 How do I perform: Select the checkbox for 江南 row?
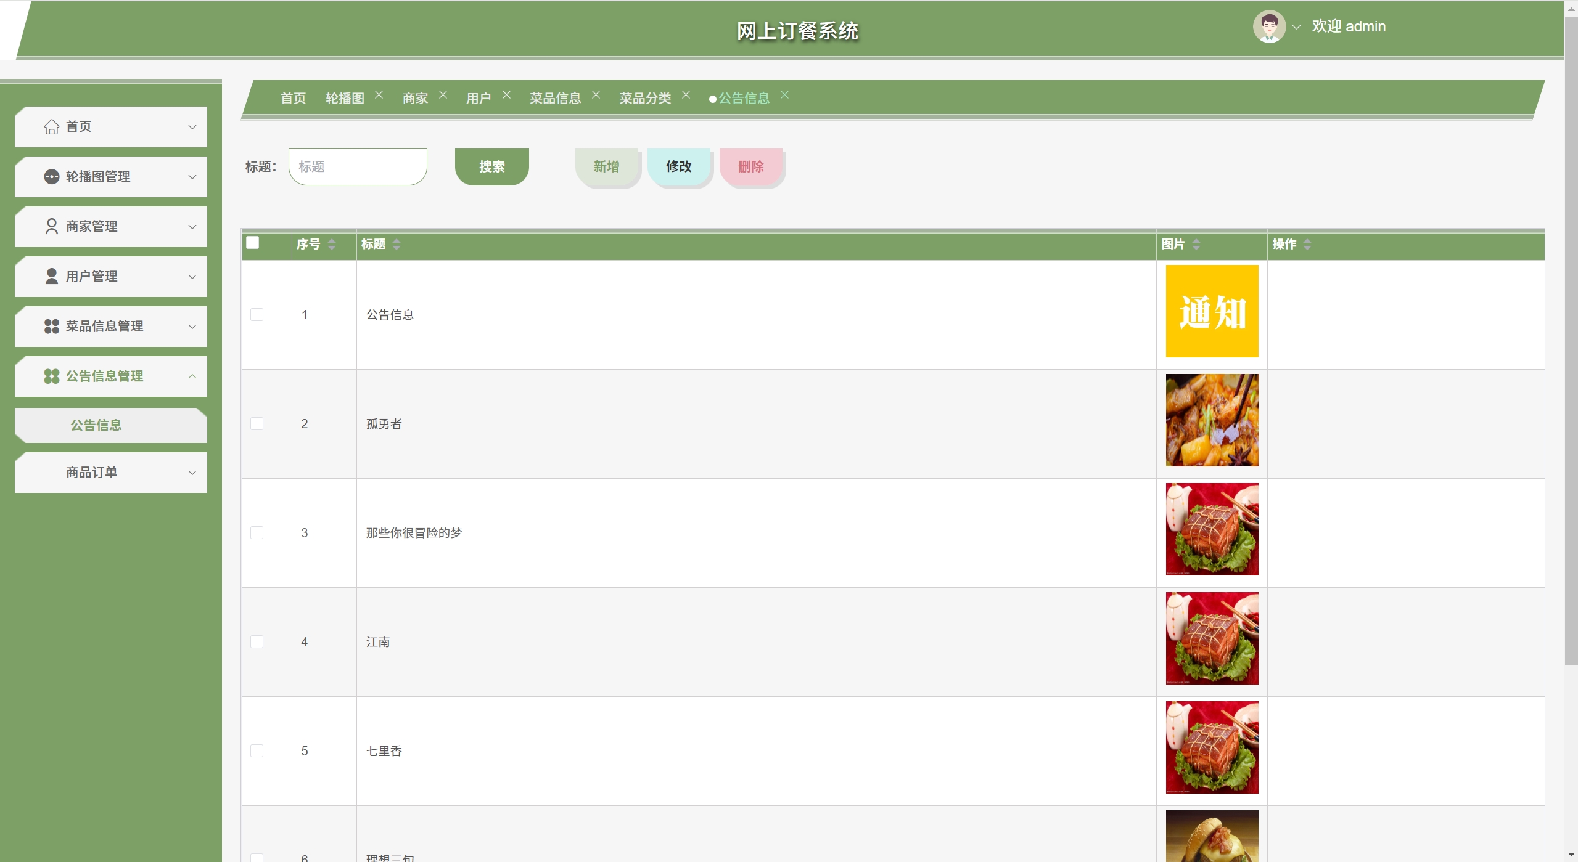pyautogui.click(x=257, y=642)
